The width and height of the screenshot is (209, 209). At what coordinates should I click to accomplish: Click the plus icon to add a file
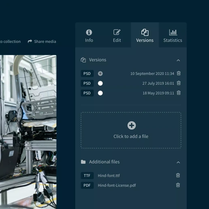132,126
